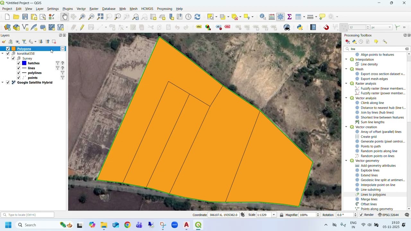The width and height of the screenshot is (411, 231).
Task: Toggle visibility of the polylines layer
Action: [x=19, y=73]
